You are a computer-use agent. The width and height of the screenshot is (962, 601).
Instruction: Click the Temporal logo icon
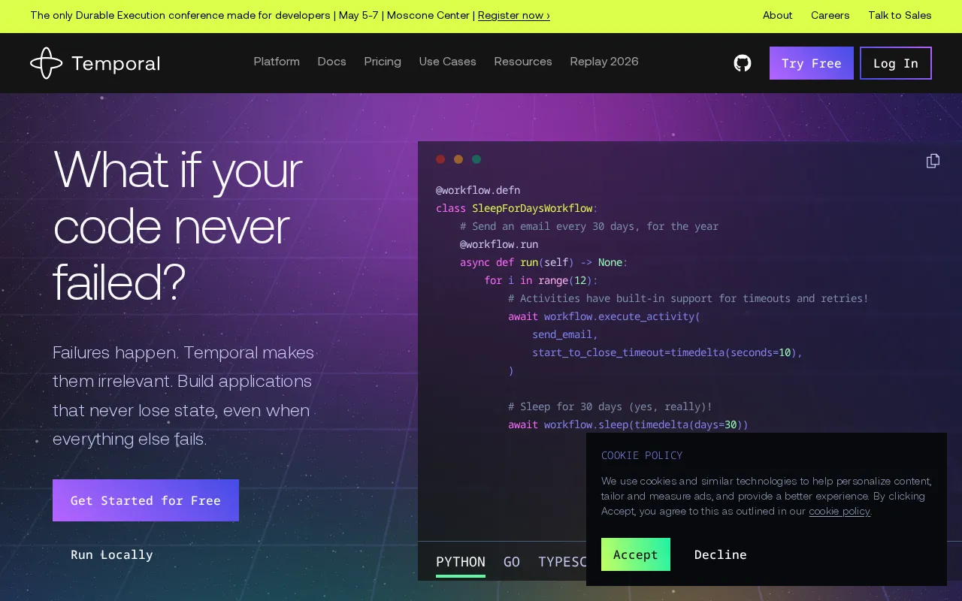pos(46,63)
